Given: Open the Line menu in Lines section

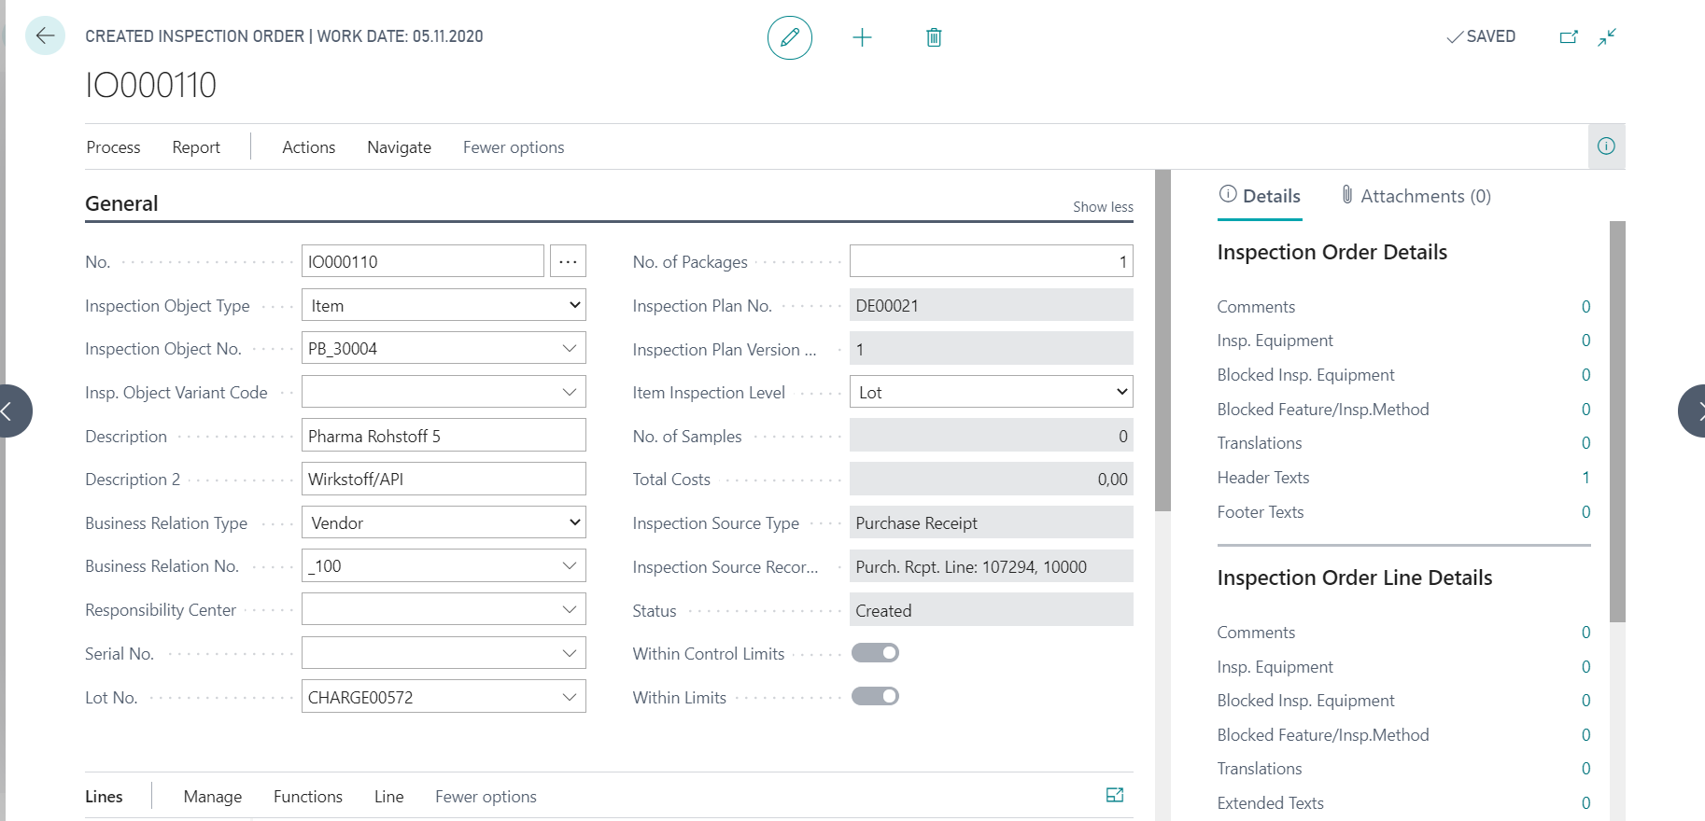Looking at the screenshot, I should (x=388, y=797).
